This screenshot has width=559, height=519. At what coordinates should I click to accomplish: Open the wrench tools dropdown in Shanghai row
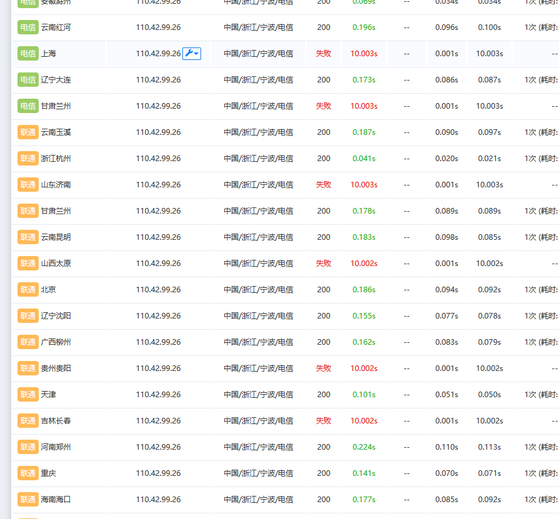click(x=192, y=54)
